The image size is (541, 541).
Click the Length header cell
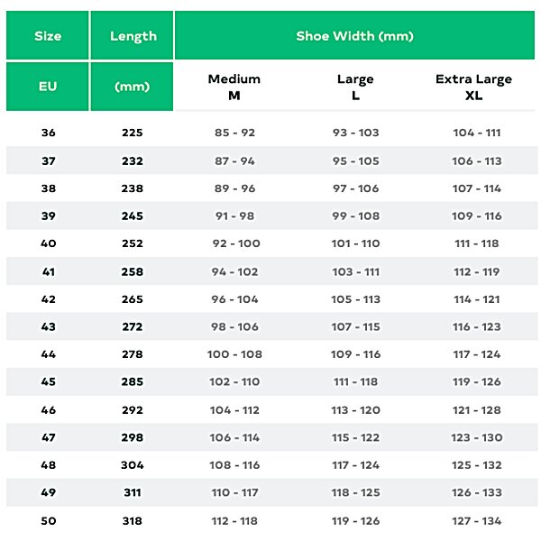tap(133, 35)
